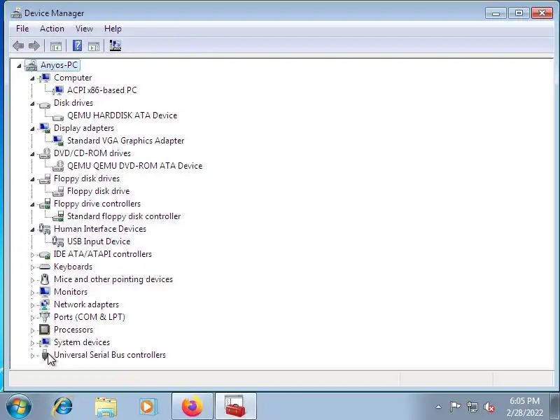
Task: Collapse the Display adapters category
Action: (x=32, y=129)
